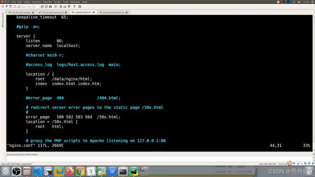Switch to the 172.31.6.101-server1 tab
The width and height of the screenshot is (315, 177).
coord(21,12)
